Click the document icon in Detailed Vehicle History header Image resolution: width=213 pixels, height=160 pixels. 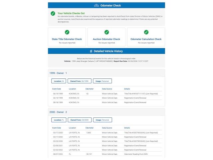(91, 51)
